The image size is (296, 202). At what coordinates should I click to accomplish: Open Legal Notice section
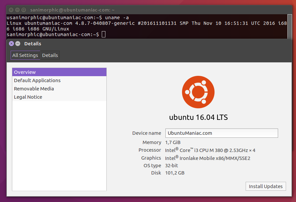coord(59,97)
